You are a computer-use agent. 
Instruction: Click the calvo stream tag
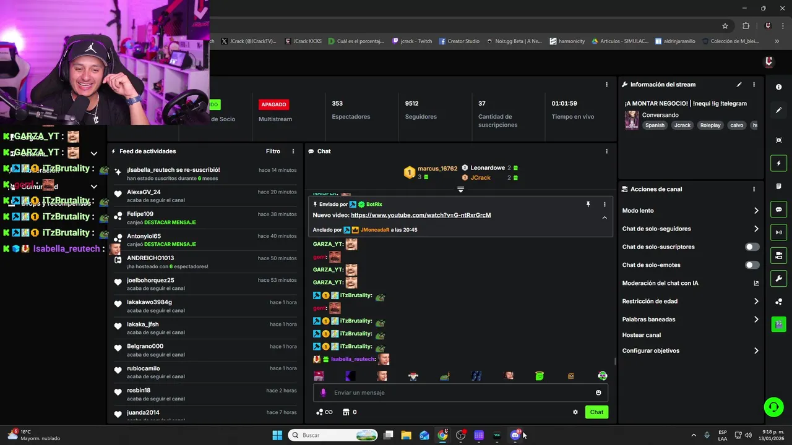click(x=736, y=125)
